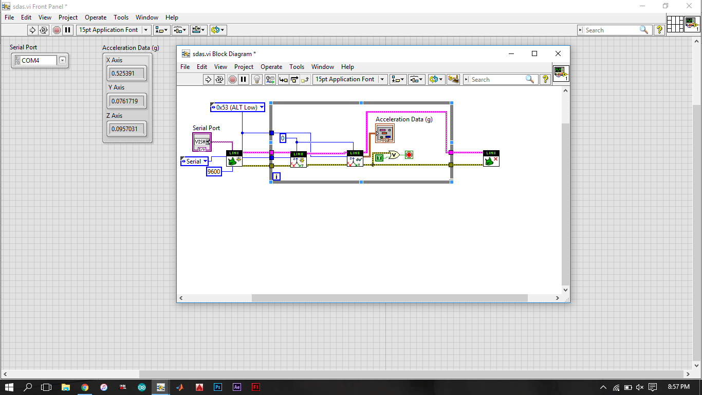This screenshot has height=395, width=702.
Task: Click Pause button in Block Diagram toolbar
Action: coord(244,79)
